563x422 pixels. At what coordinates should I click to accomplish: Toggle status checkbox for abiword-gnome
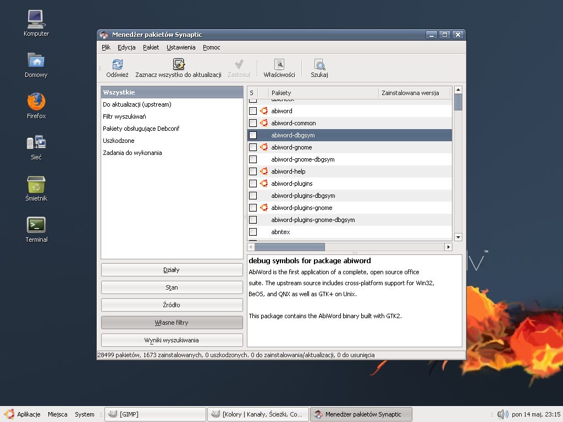tap(253, 147)
